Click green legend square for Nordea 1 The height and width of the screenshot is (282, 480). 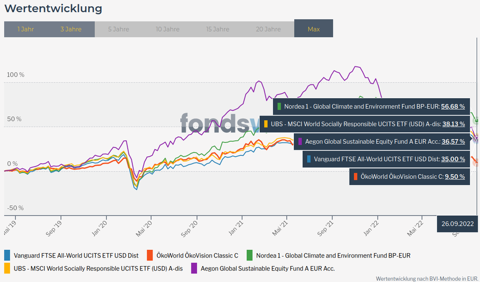[250, 255]
